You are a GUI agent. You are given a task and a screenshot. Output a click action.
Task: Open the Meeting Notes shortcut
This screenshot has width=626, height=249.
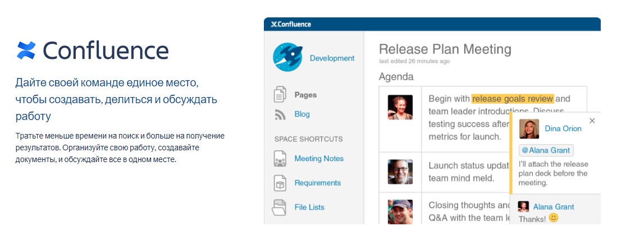(x=319, y=159)
